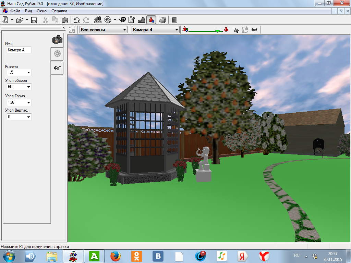
Task: Open the Справка menu
Action: pos(59,11)
